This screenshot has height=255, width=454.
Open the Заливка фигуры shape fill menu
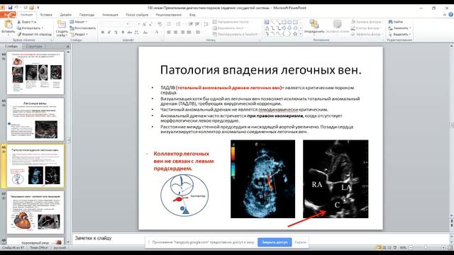click(x=367, y=22)
